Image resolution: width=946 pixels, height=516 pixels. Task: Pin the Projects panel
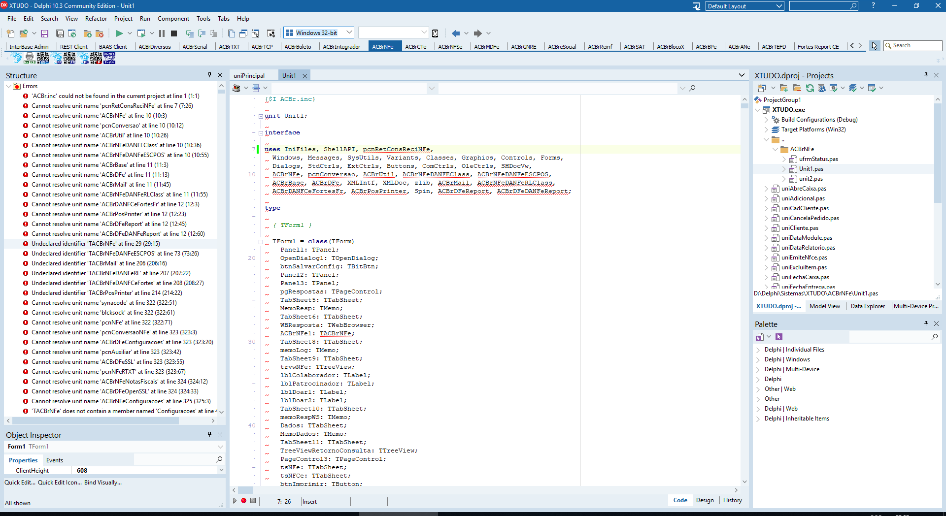point(926,75)
